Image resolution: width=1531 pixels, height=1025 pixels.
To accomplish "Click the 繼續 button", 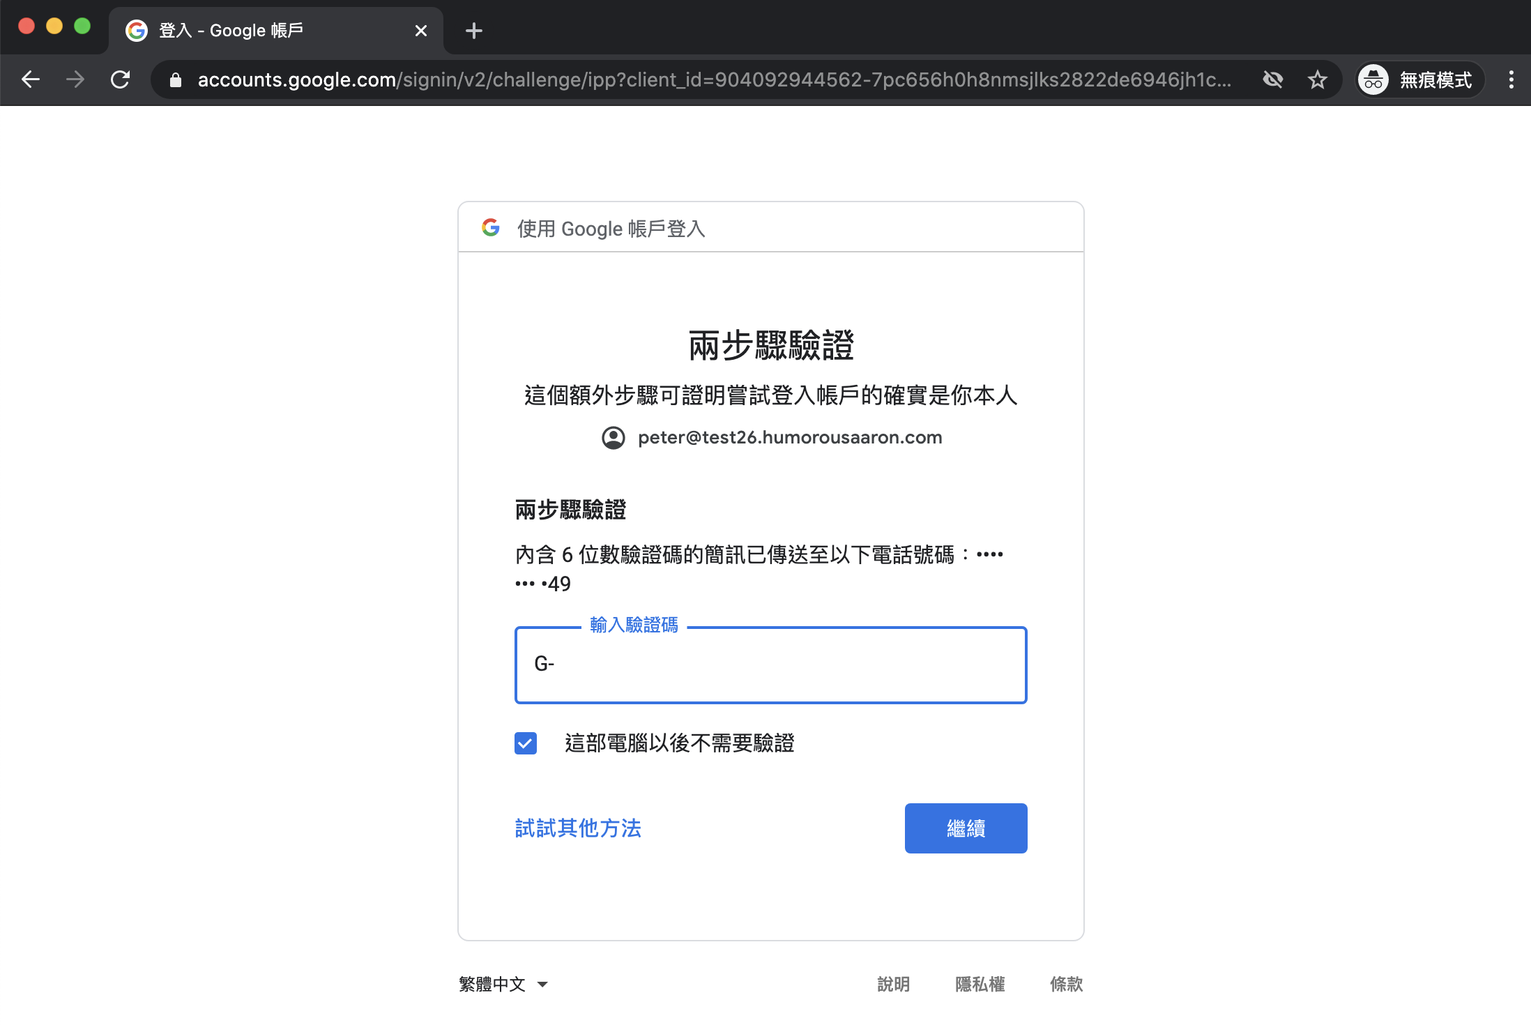I will [x=966, y=828].
